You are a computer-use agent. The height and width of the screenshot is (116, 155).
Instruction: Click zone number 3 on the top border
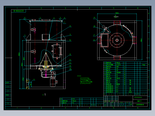point(65,8)
